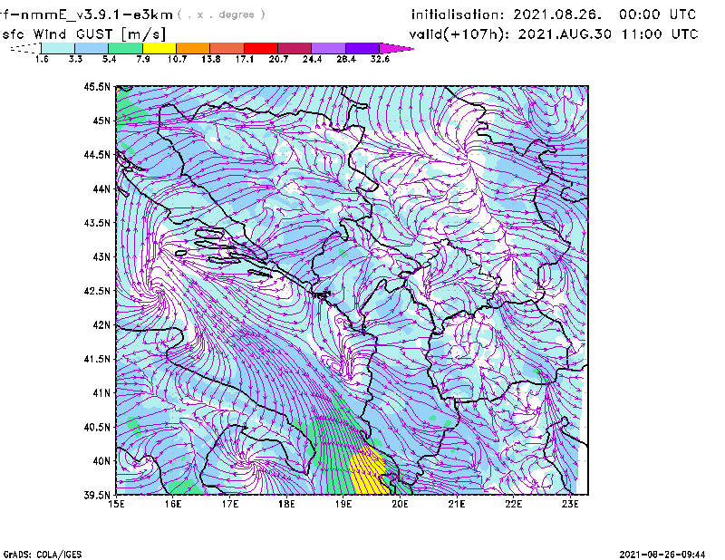Screen dimensions: 725x560
Task: Click the orange 10.7–13.8 legend swatch
Action: click(x=193, y=48)
